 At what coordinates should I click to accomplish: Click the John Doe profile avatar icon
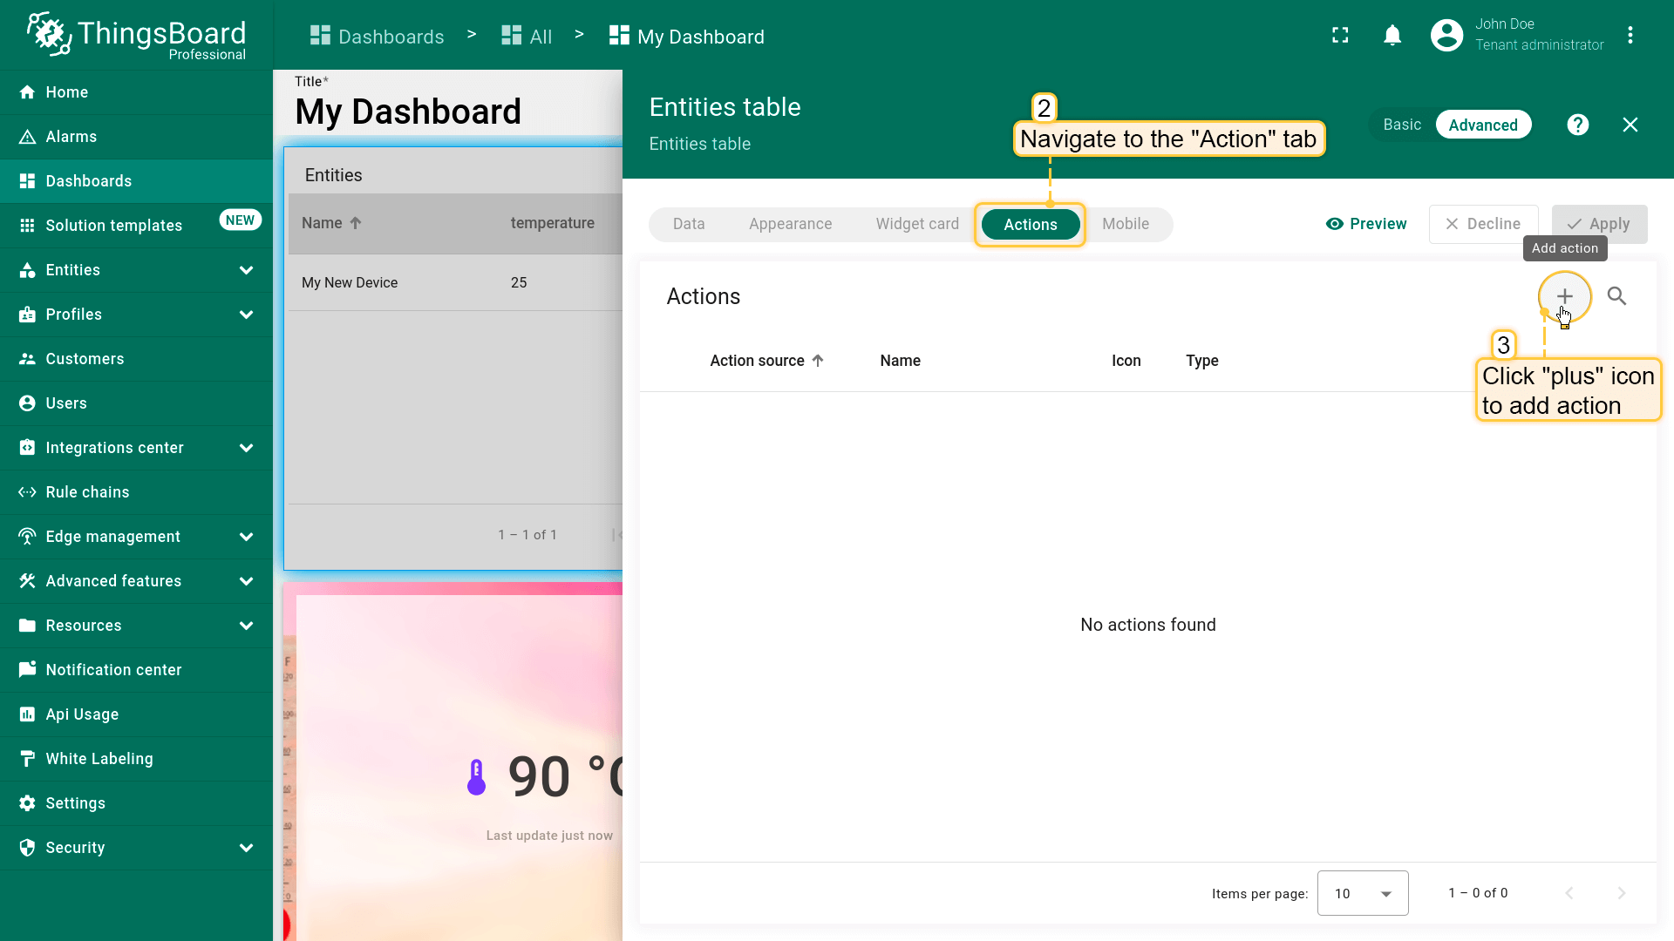(x=1446, y=36)
